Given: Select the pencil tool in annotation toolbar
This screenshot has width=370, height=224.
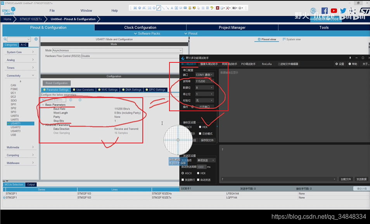Looking at the screenshot, I should coord(159,8).
